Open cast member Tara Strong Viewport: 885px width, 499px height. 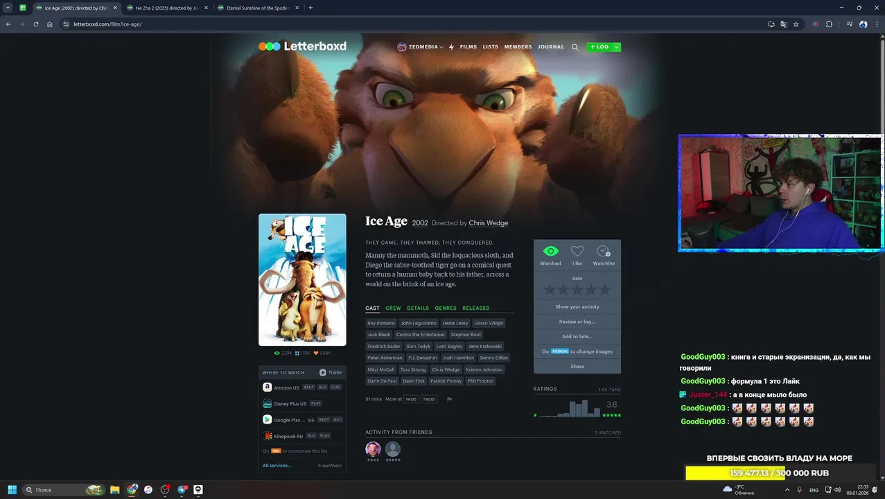tap(413, 369)
